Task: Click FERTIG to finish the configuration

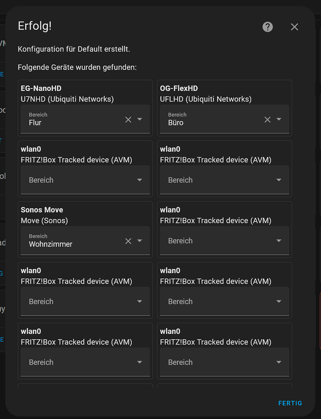Action: (x=290, y=403)
